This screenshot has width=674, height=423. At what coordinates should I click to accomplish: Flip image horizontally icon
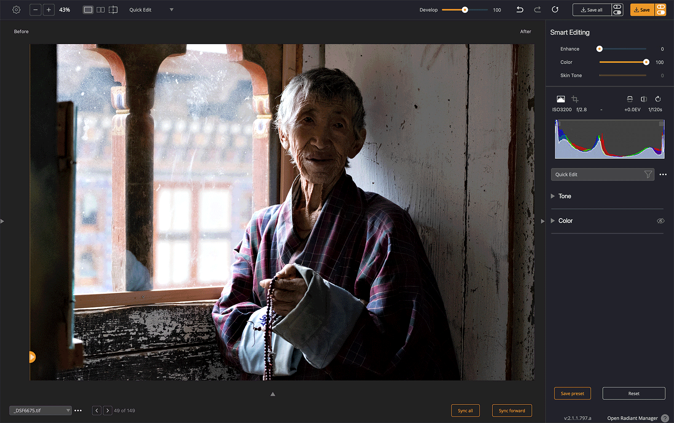[644, 99]
